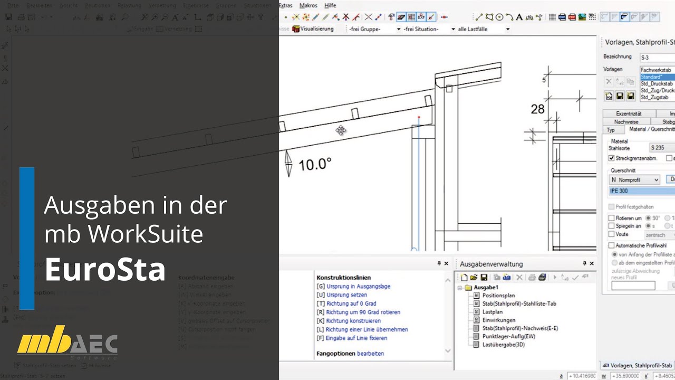Select Einwirkungen in the output tree
The image size is (675, 380).
pyautogui.click(x=499, y=320)
